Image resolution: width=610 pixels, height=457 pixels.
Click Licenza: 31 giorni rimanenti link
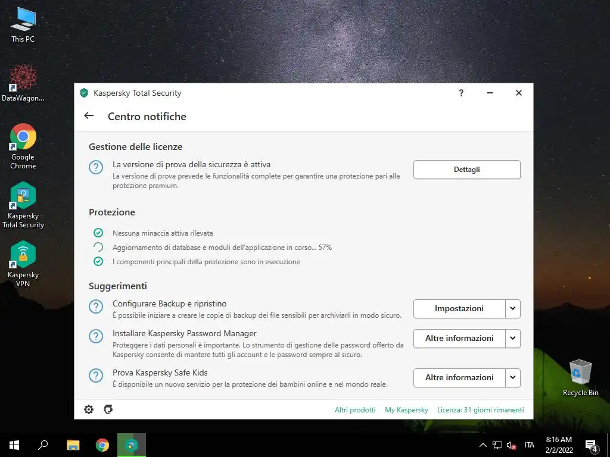[x=481, y=409]
